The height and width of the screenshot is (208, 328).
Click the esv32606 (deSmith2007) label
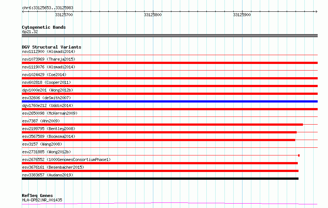pos(46,98)
